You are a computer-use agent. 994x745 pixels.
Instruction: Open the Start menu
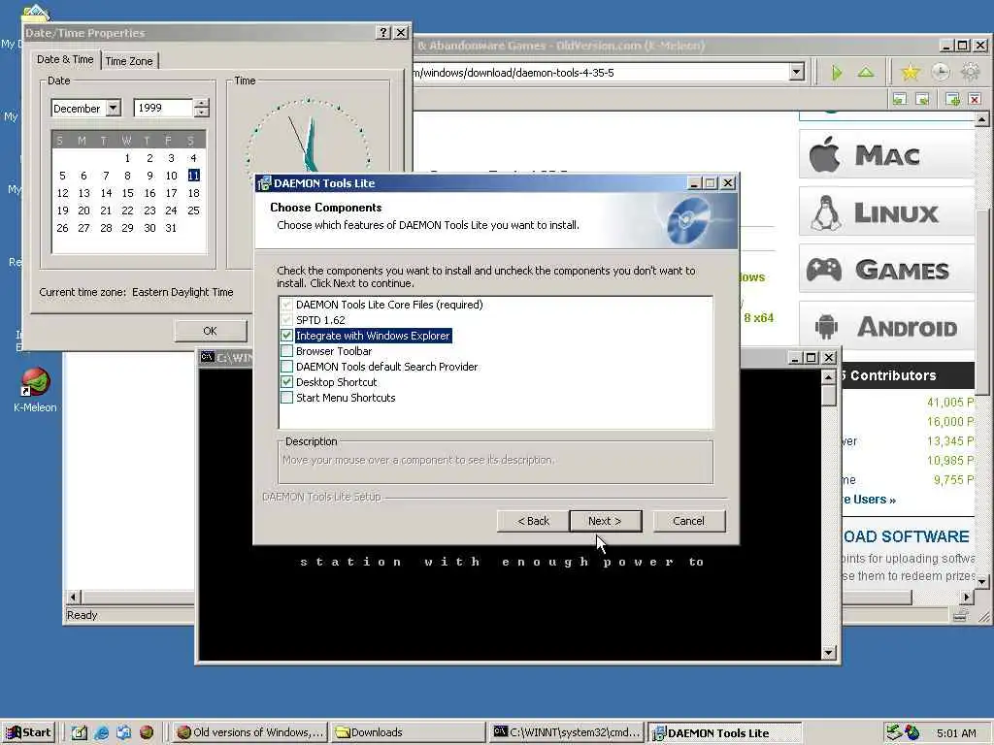28,732
